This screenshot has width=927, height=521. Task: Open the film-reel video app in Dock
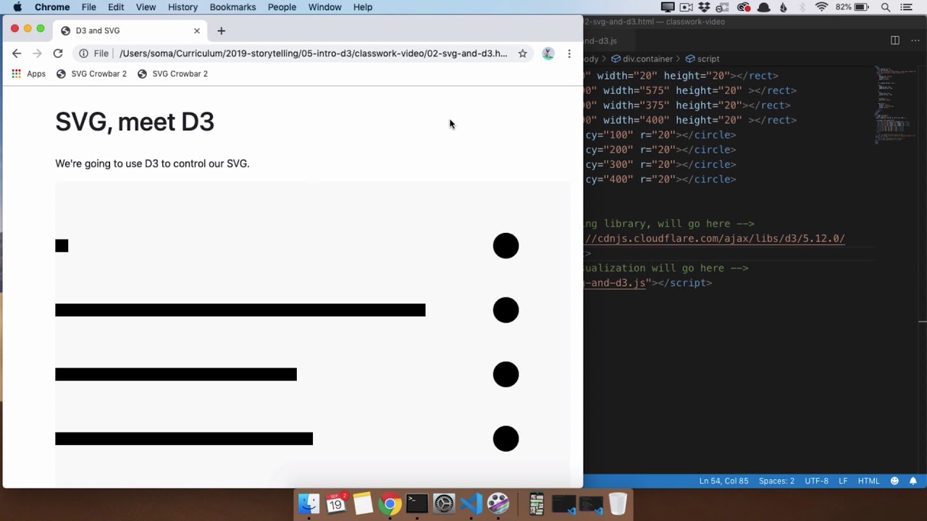point(498,504)
